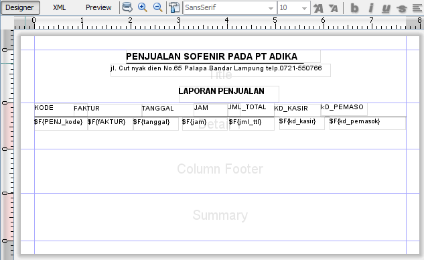Toggle bold formatting
Viewport: 424px width, 260px height.
point(354,8)
